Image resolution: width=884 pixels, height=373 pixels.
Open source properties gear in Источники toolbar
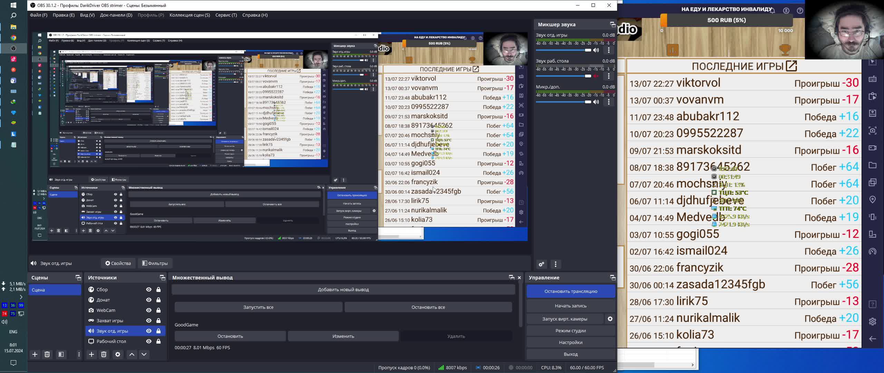click(118, 354)
